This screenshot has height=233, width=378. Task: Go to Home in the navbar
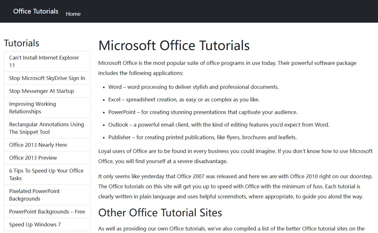tap(73, 14)
